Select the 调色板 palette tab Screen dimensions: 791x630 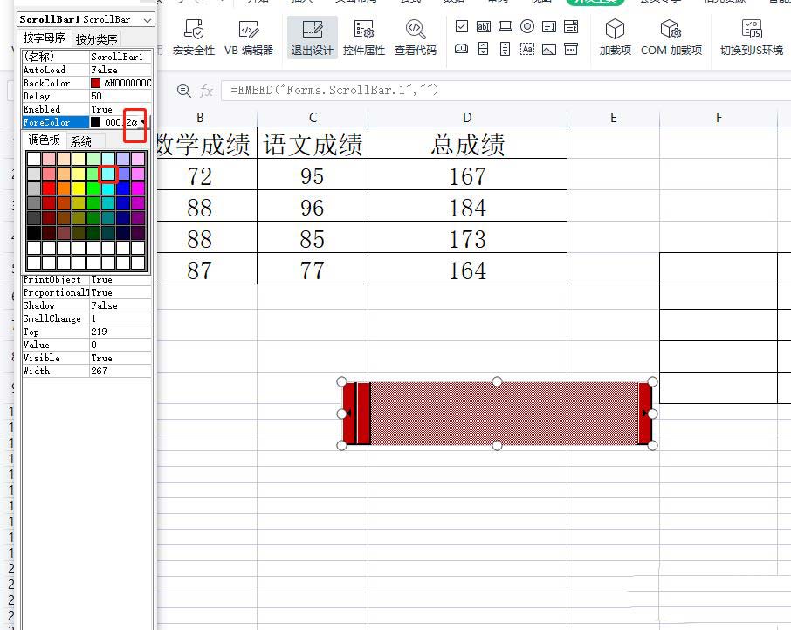44,140
